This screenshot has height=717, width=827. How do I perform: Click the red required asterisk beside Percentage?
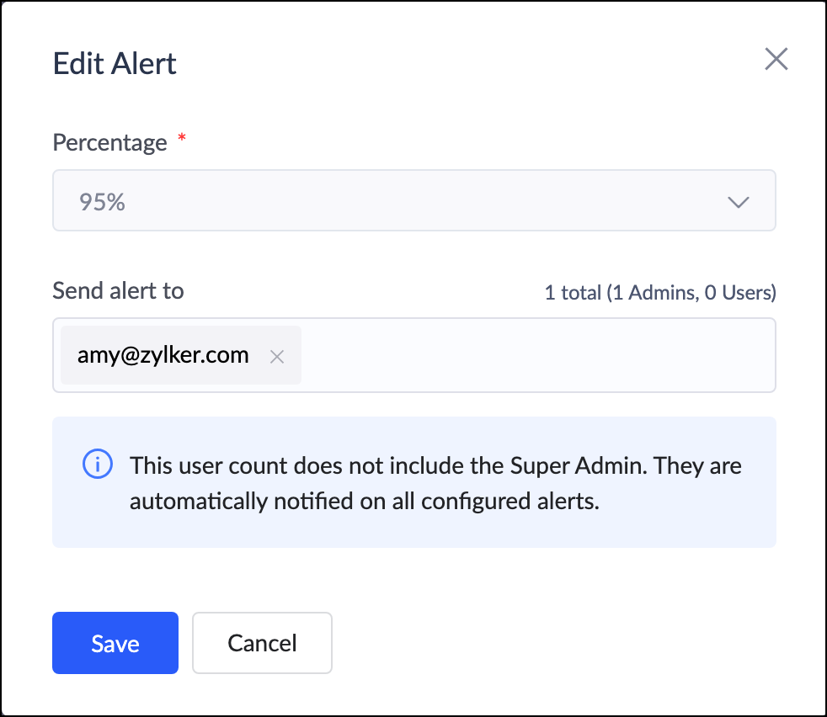[182, 139]
